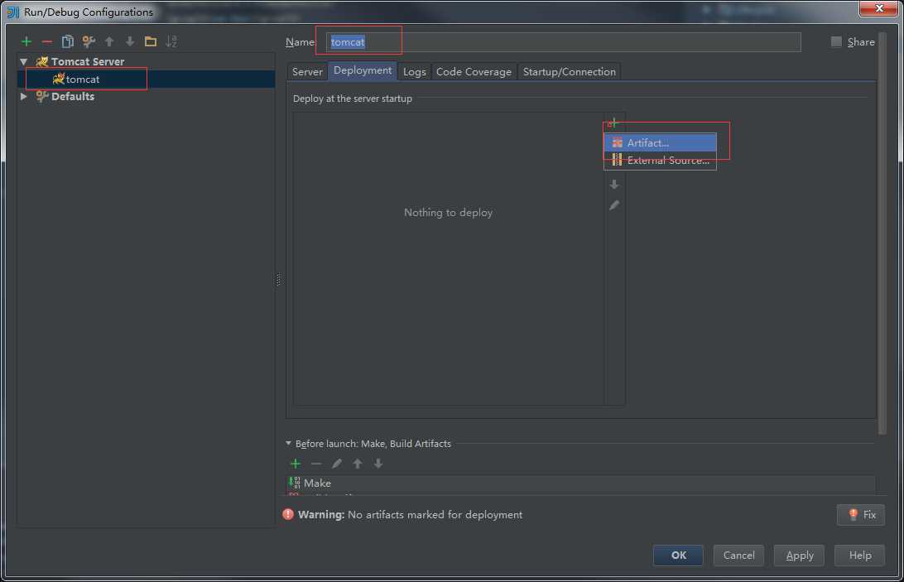Viewport: 904px width, 582px height.
Task: Choose Artifact... from the popup menu
Action: 660,142
